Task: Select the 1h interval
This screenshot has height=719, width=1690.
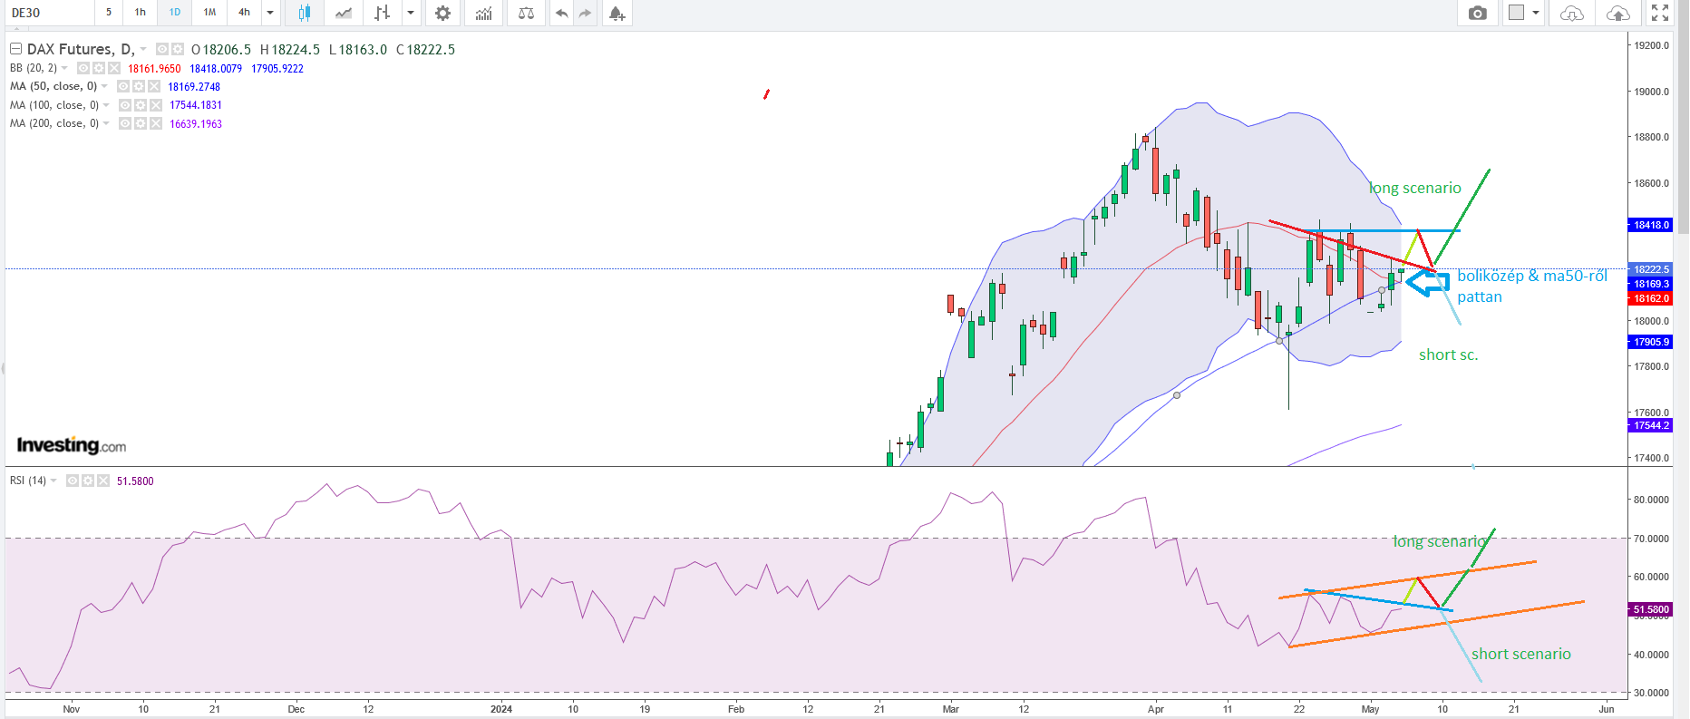Action: tap(141, 13)
